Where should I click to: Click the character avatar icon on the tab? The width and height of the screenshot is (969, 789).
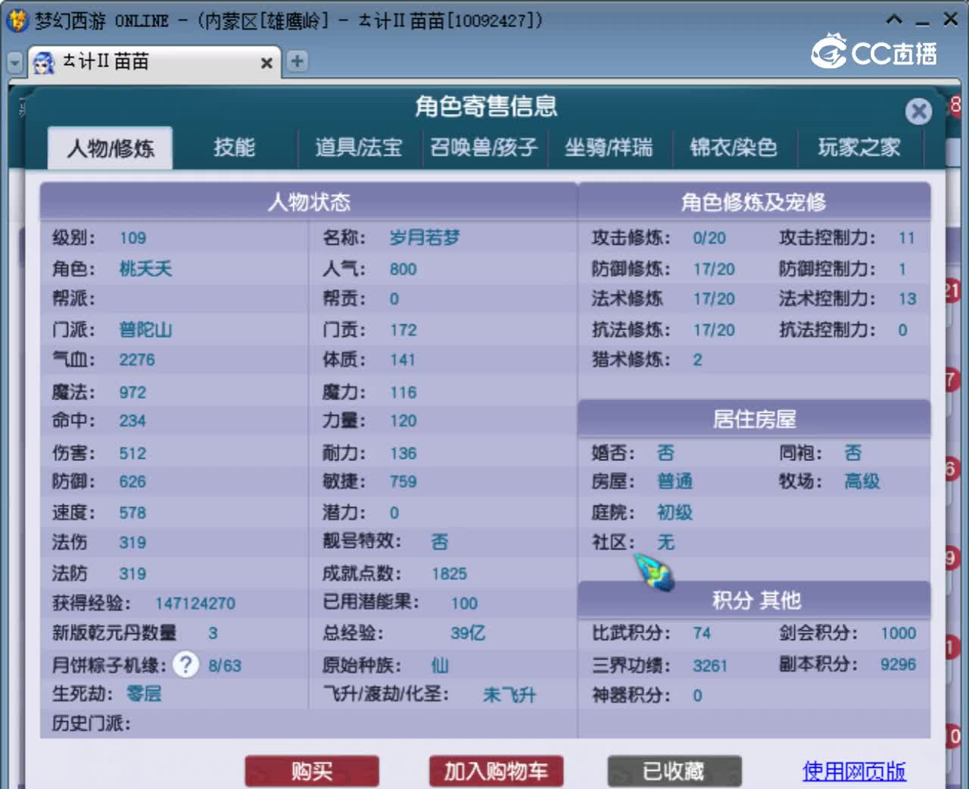(x=44, y=62)
